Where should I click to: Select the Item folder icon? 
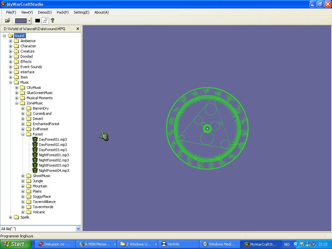pos(16,77)
